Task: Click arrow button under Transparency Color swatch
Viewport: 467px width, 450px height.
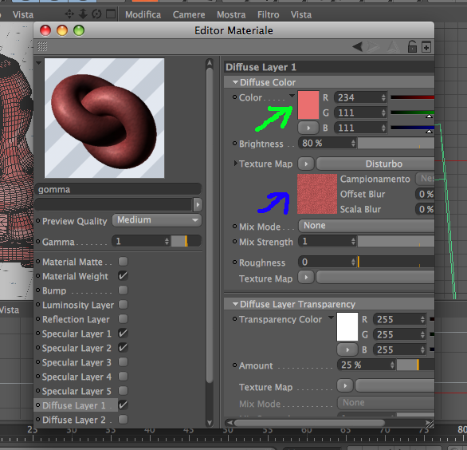Action: (x=347, y=349)
